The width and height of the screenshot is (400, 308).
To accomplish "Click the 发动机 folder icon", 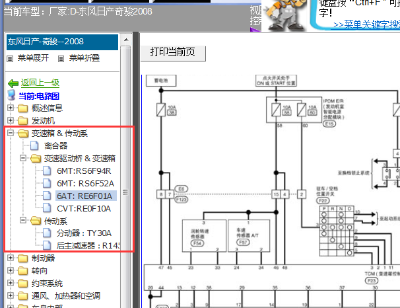I will coord(22,120).
